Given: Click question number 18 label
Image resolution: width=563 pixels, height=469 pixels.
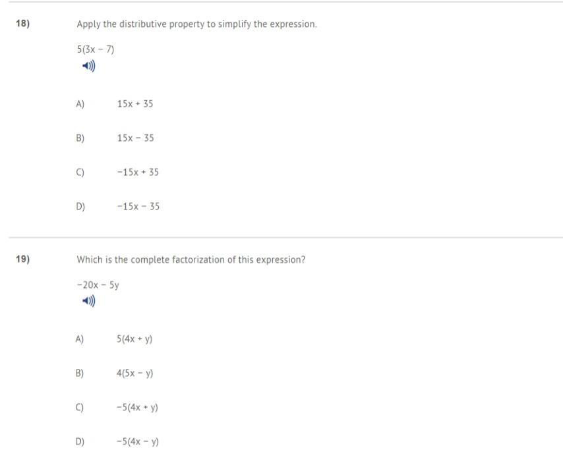Looking at the screenshot, I should tap(22, 24).
